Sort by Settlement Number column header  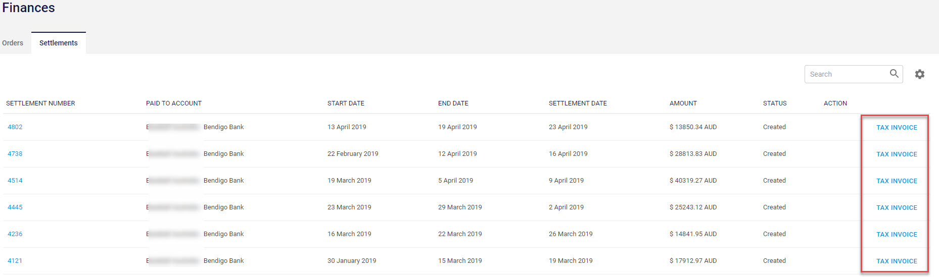pos(40,103)
